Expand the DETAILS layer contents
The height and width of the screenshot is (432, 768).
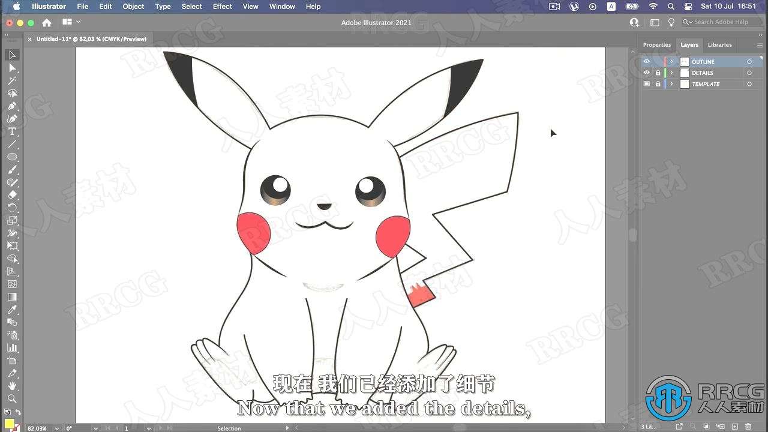pyautogui.click(x=671, y=73)
